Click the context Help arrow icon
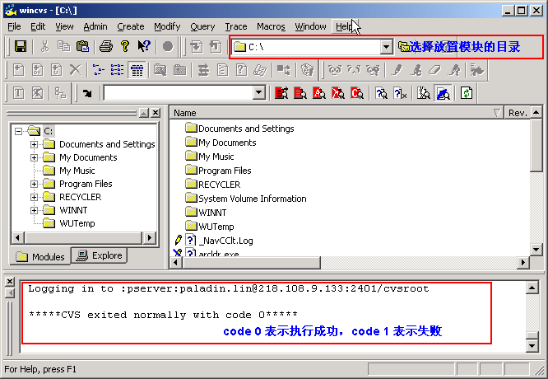The image size is (548, 379). coord(144,46)
